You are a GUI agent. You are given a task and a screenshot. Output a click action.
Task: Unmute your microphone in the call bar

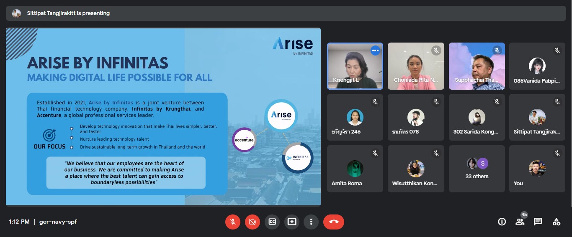pos(233,222)
